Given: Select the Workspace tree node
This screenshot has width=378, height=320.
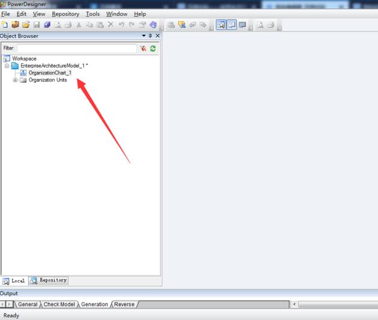Looking at the screenshot, I should pos(24,59).
